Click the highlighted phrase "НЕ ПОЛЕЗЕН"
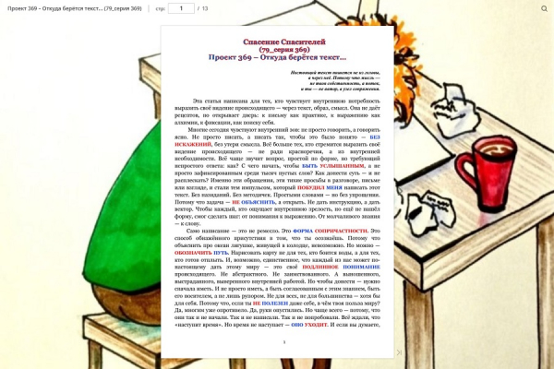 [x=271, y=304]
